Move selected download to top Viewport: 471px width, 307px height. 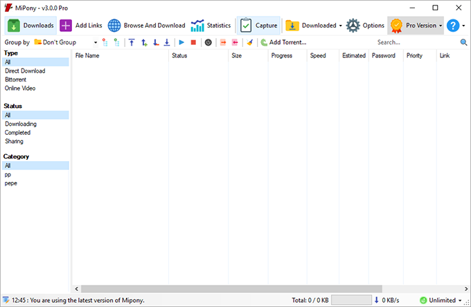point(132,42)
